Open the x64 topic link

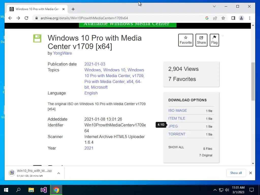pos(130,82)
